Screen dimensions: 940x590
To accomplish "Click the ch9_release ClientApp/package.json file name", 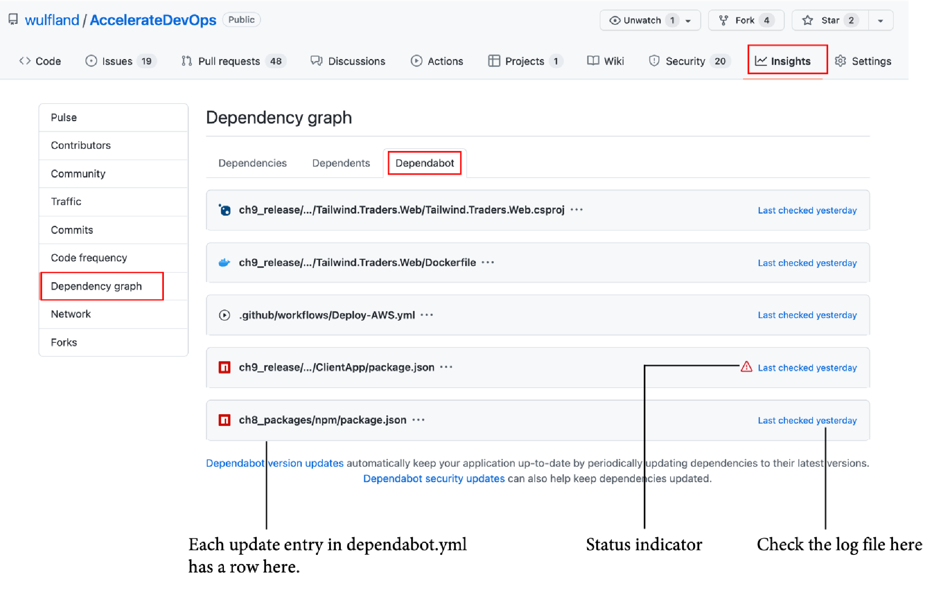I will click(337, 367).
